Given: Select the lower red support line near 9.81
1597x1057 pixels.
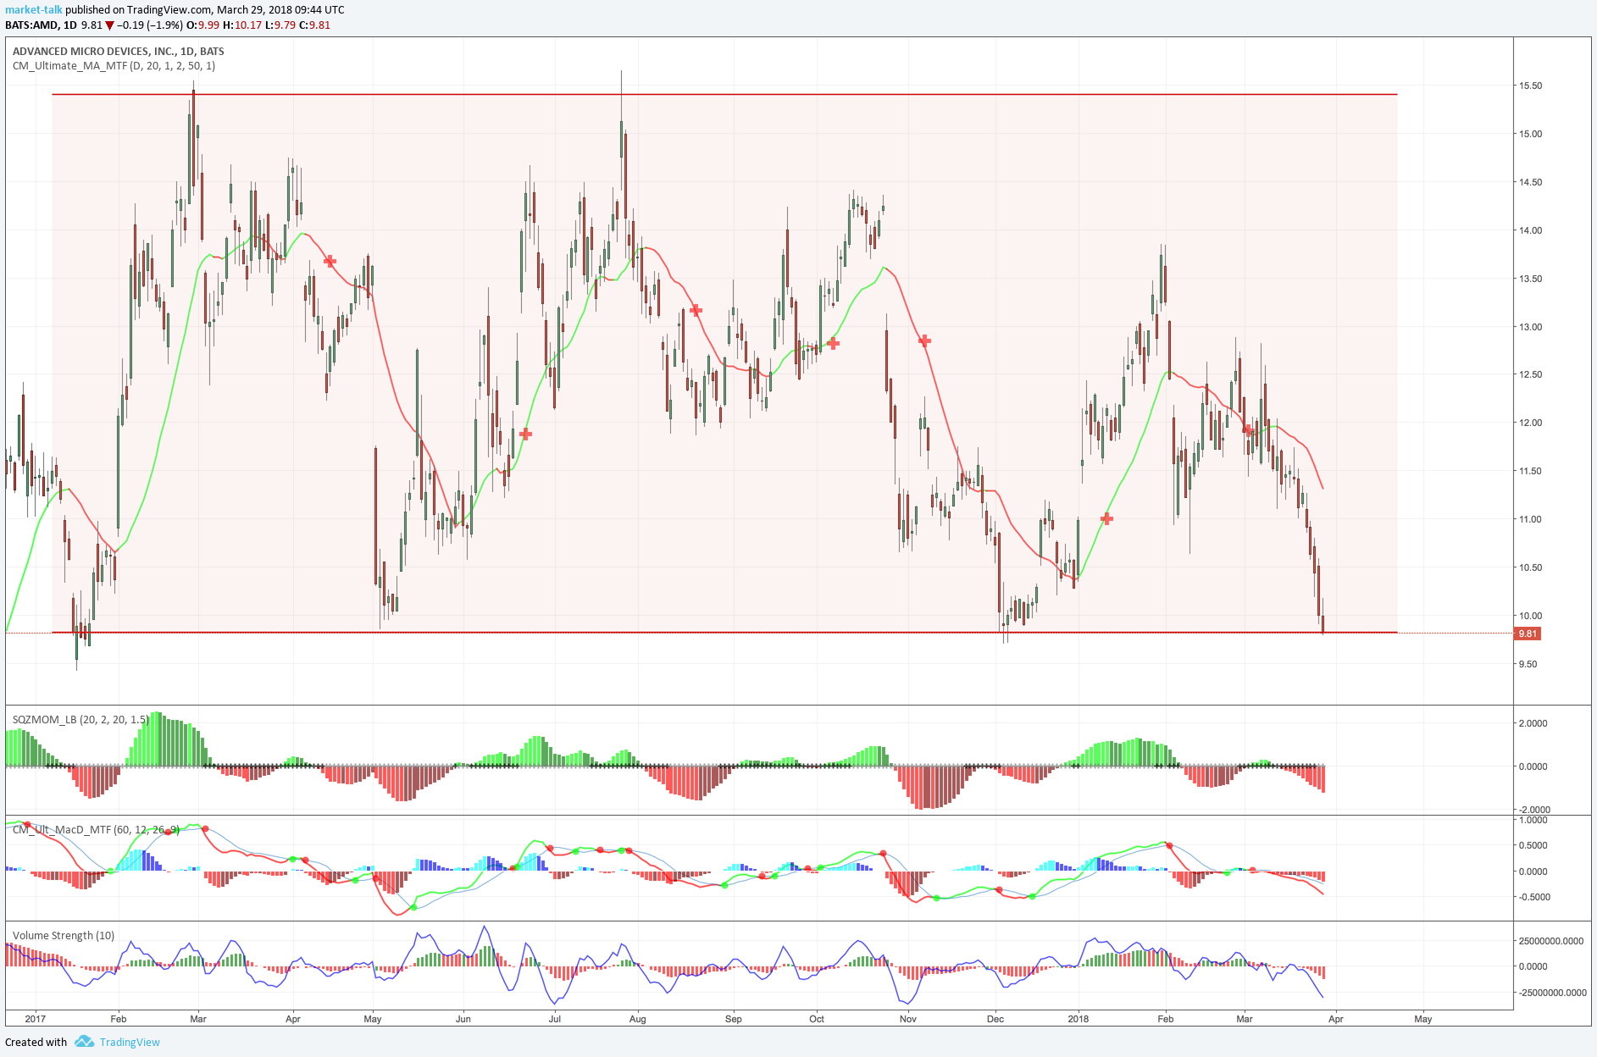Looking at the screenshot, I should click(724, 632).
